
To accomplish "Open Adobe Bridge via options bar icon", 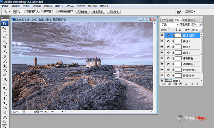I will (x=179, y=12).
